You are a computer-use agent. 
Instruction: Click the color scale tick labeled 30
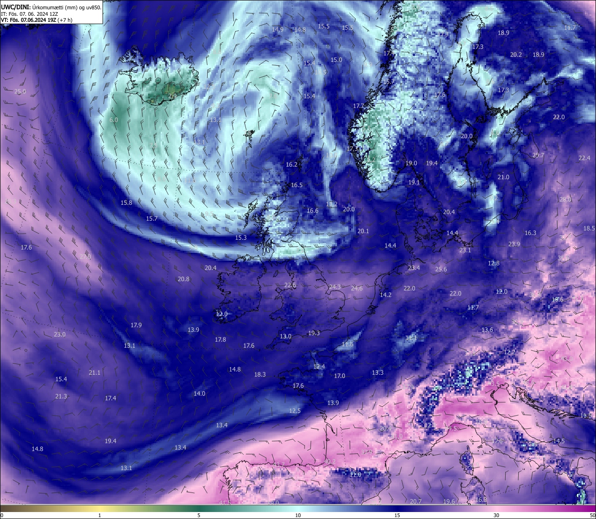[x=496, y=515]
